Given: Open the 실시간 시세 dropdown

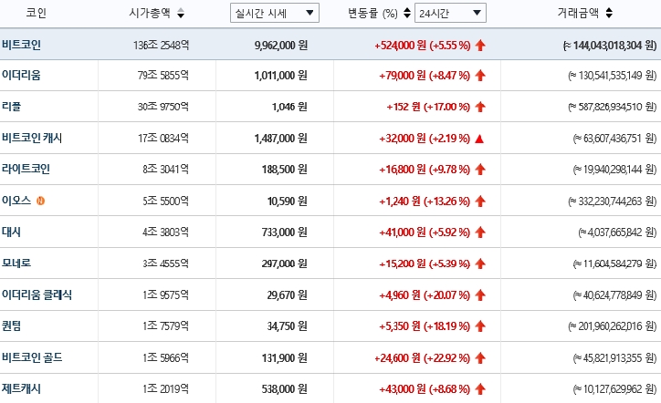Looking at the screenshot, I should pyautogui.click(x=275, y=13).
